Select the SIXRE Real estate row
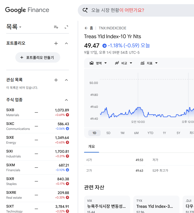The image size is (194, 213). (x=38, y=195)
